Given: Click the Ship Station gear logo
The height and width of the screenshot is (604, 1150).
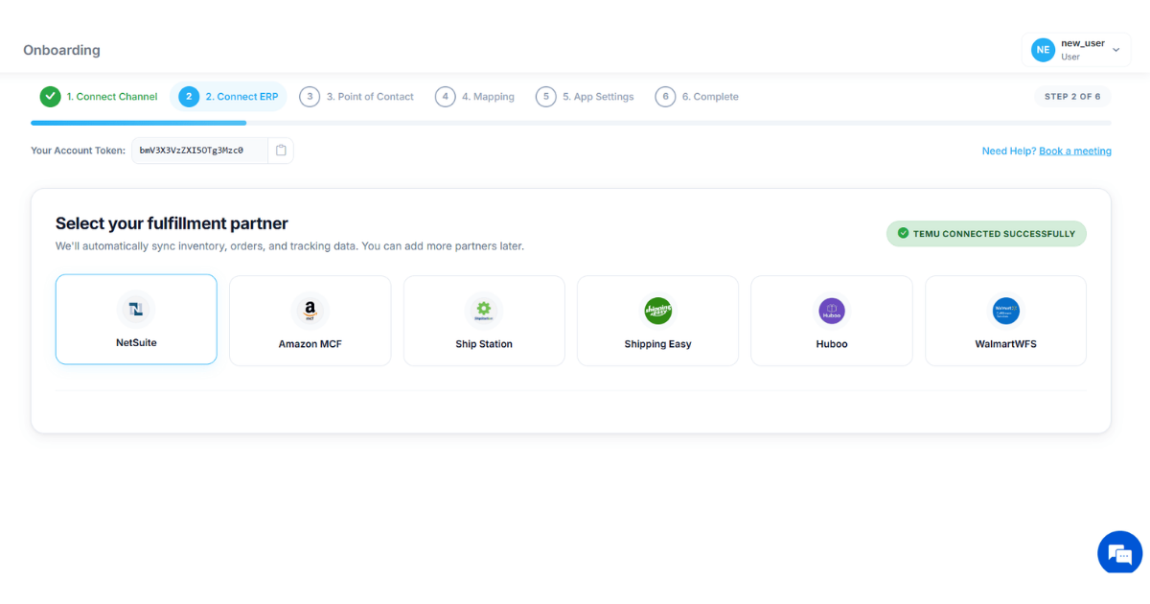Looking at the screenshot, I should tap(484, 311).
